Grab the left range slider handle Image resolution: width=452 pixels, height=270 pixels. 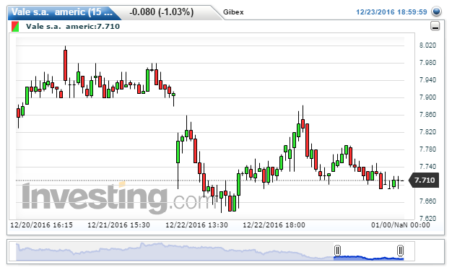tap(337, 251)
